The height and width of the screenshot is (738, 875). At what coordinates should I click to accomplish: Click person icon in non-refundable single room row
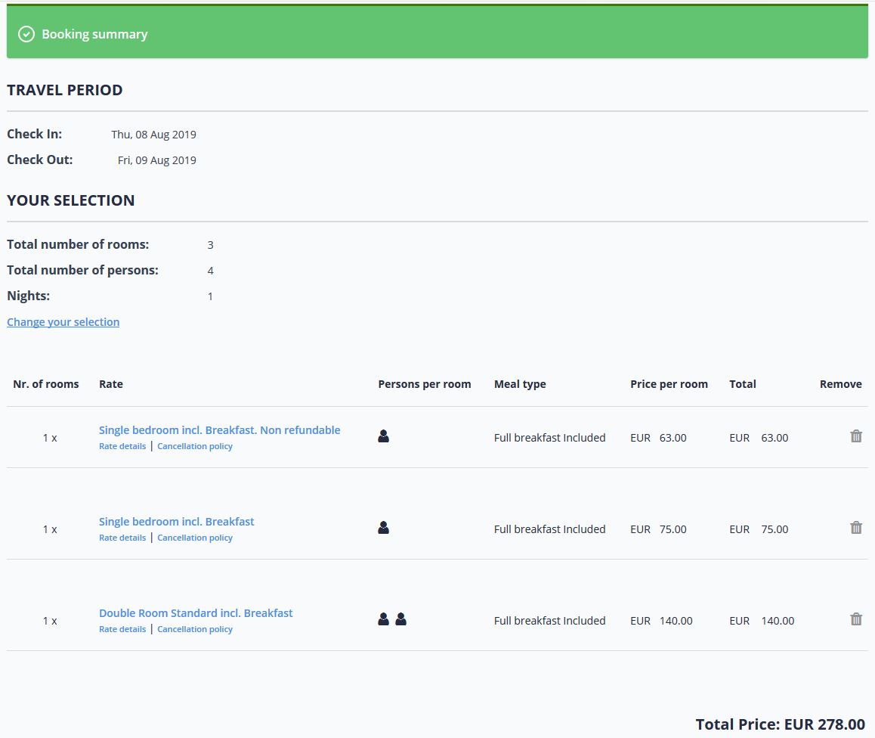click(383, 436)
